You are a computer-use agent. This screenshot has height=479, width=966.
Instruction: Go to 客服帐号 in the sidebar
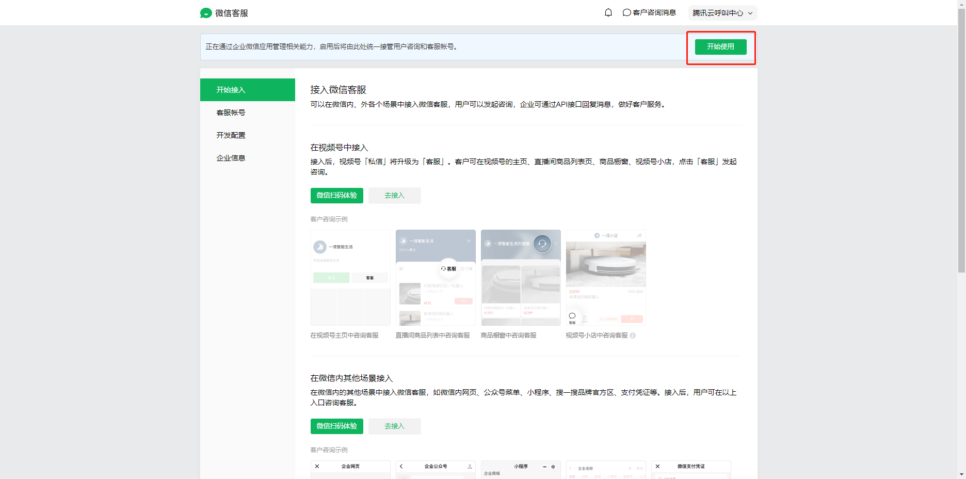(x=248, y=113)
